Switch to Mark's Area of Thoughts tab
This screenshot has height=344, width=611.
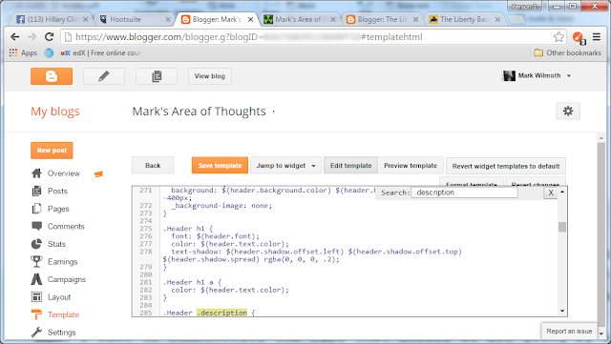coord(299,19)
